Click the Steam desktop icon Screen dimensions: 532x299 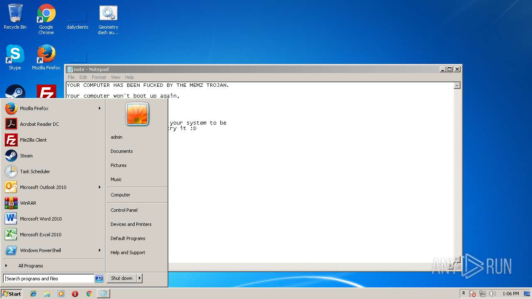coord(15,91)
